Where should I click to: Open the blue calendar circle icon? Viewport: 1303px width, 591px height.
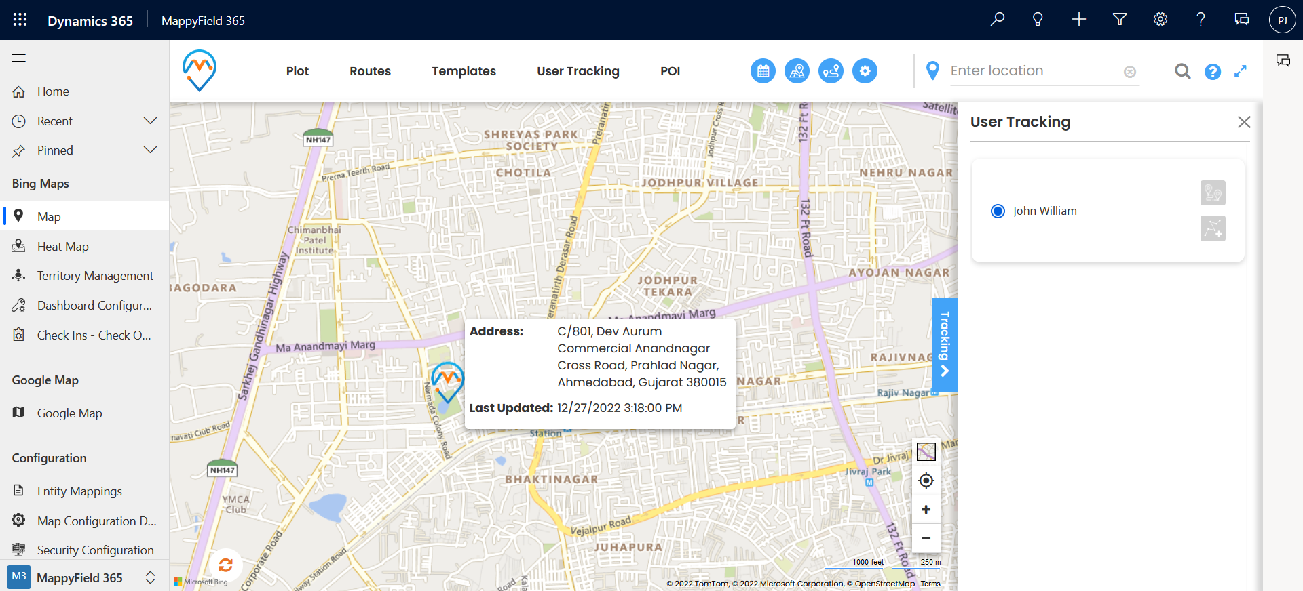[763, 70]
